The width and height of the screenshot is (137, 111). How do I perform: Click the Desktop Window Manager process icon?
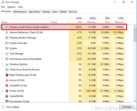pos(7,38)
